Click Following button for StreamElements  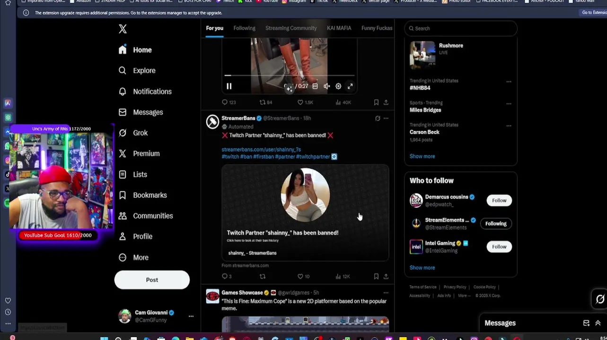click(x=496, y=223)
